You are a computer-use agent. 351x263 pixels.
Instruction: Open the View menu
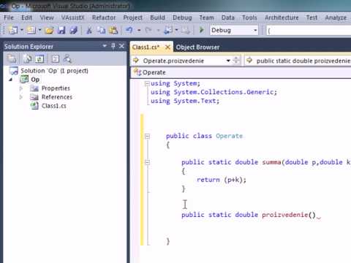click(x=47, y=18)
